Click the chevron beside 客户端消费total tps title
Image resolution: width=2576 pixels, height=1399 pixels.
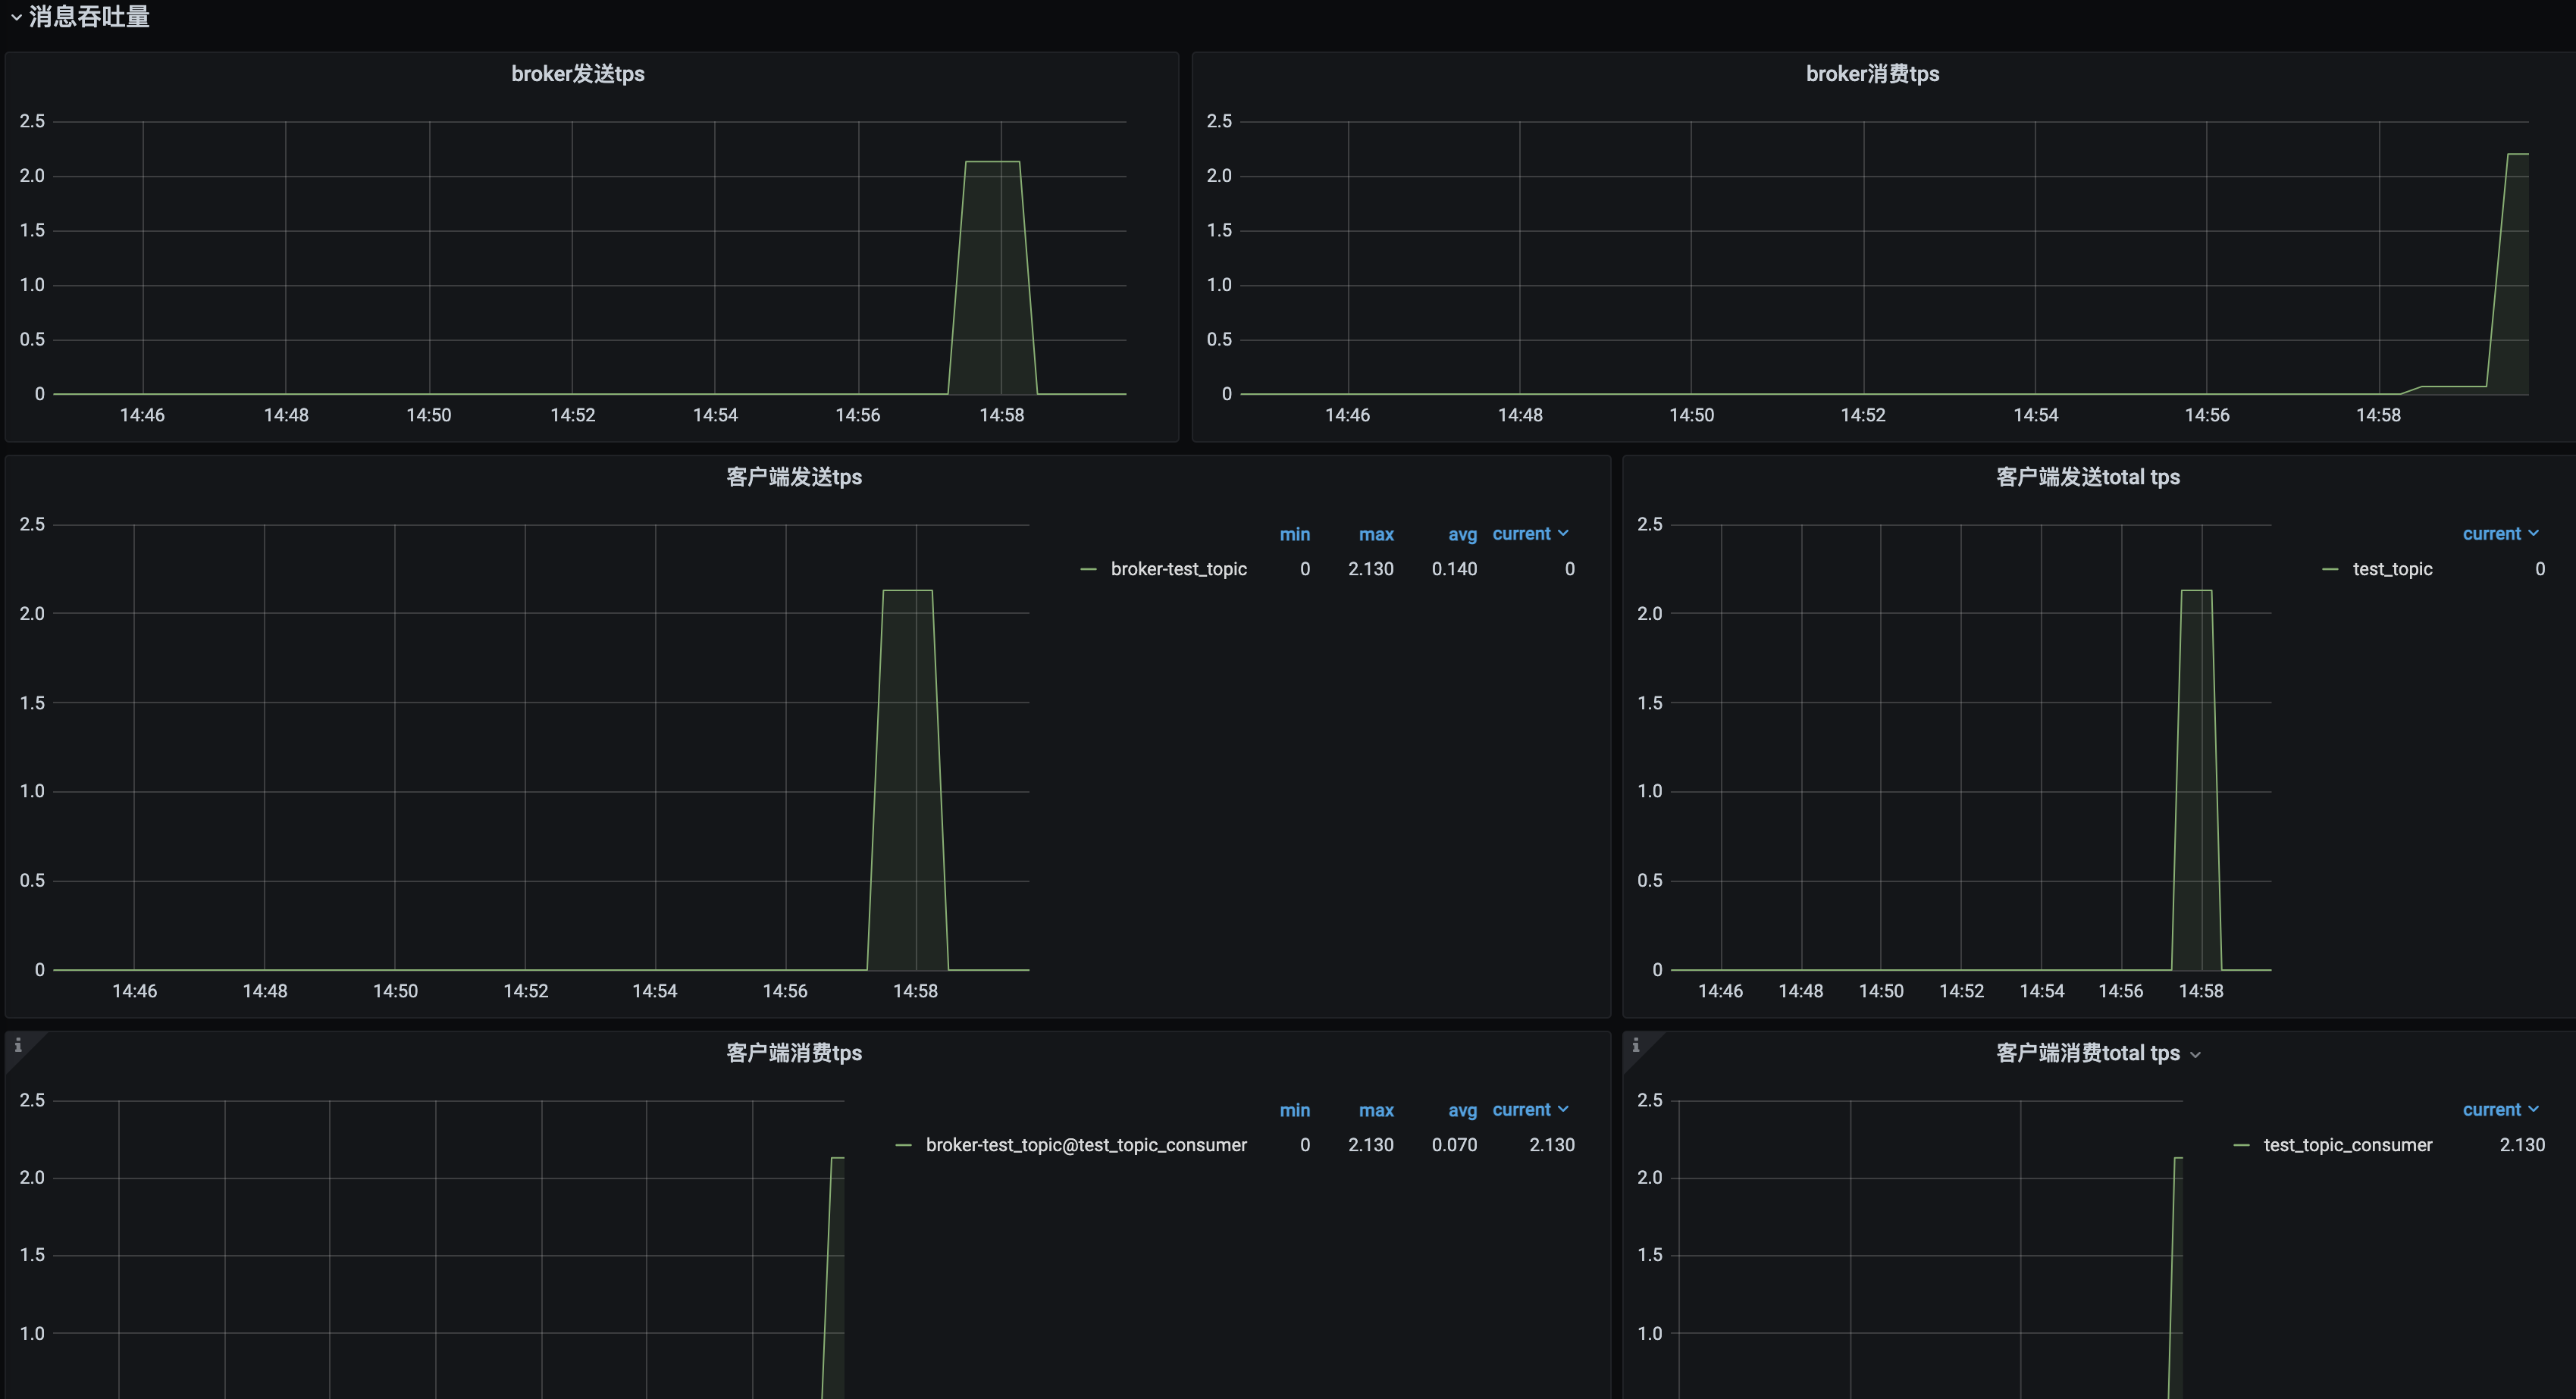pyautogui.click(x=2195, y=1055)
